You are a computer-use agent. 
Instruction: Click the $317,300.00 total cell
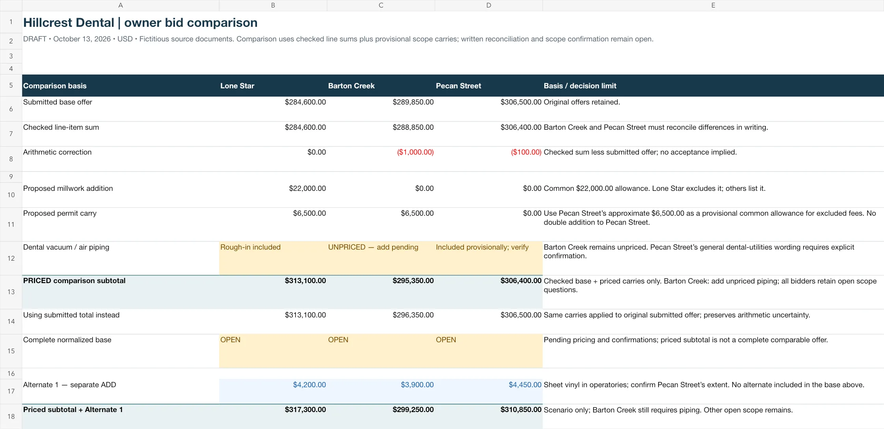point(273,416)
